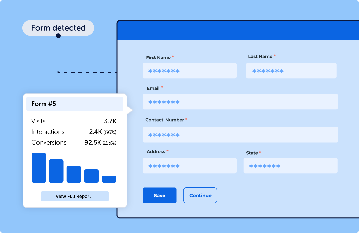Click the shortest bar in the chart

[x=109, y=179]
